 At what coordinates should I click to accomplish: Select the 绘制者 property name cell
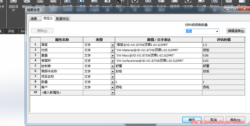click(62, 66)
